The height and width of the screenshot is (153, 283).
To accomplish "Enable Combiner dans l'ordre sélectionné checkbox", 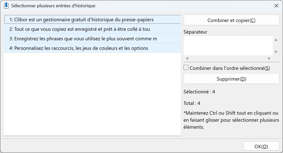I will [186, 67].
